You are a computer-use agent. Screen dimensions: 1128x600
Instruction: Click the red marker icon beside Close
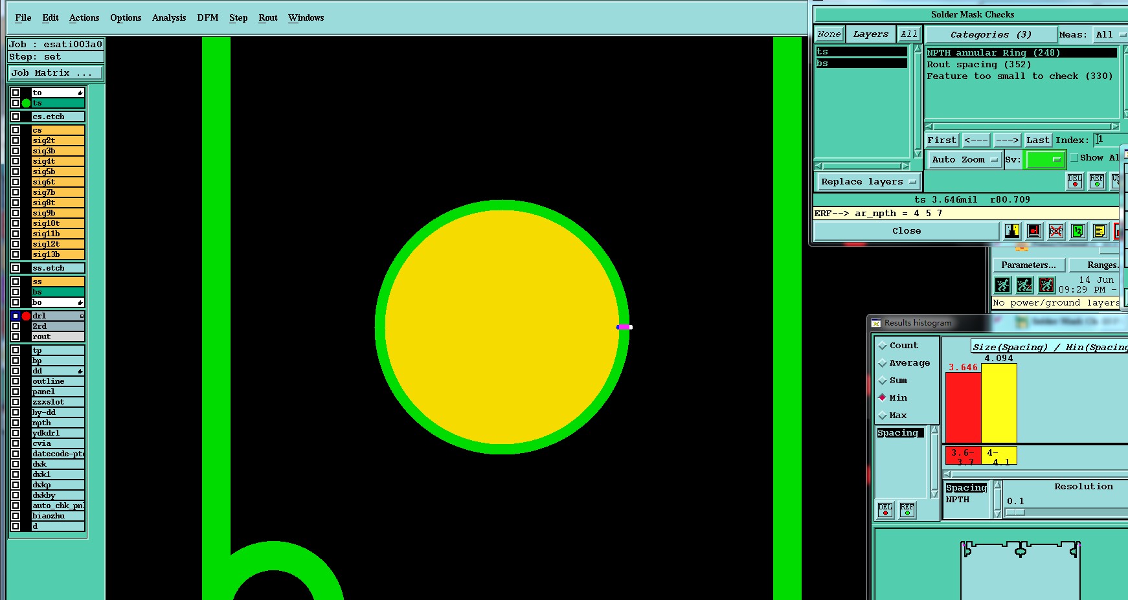pos(1034,231)
